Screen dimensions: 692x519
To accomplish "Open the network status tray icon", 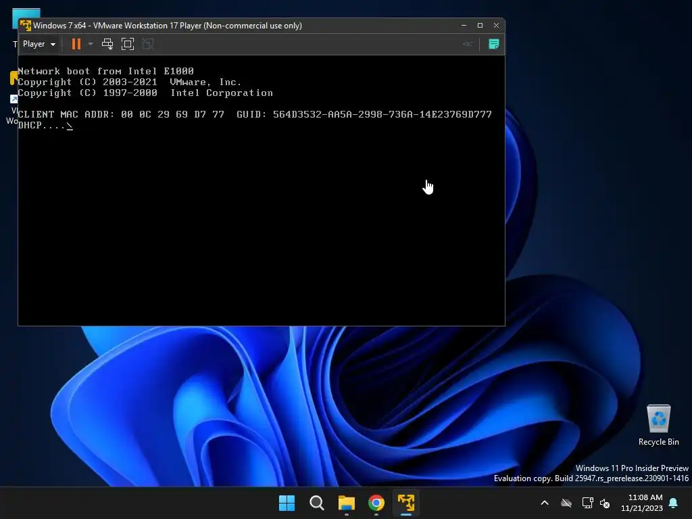I will (587, 503).
